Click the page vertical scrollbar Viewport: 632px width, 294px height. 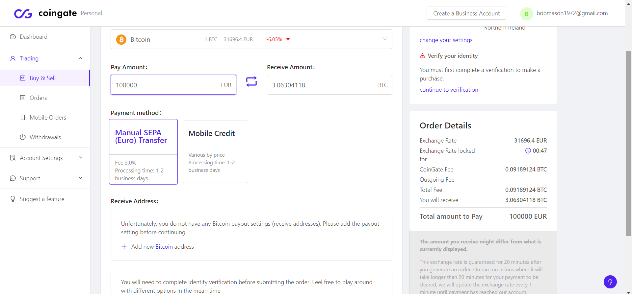[628, 144]
